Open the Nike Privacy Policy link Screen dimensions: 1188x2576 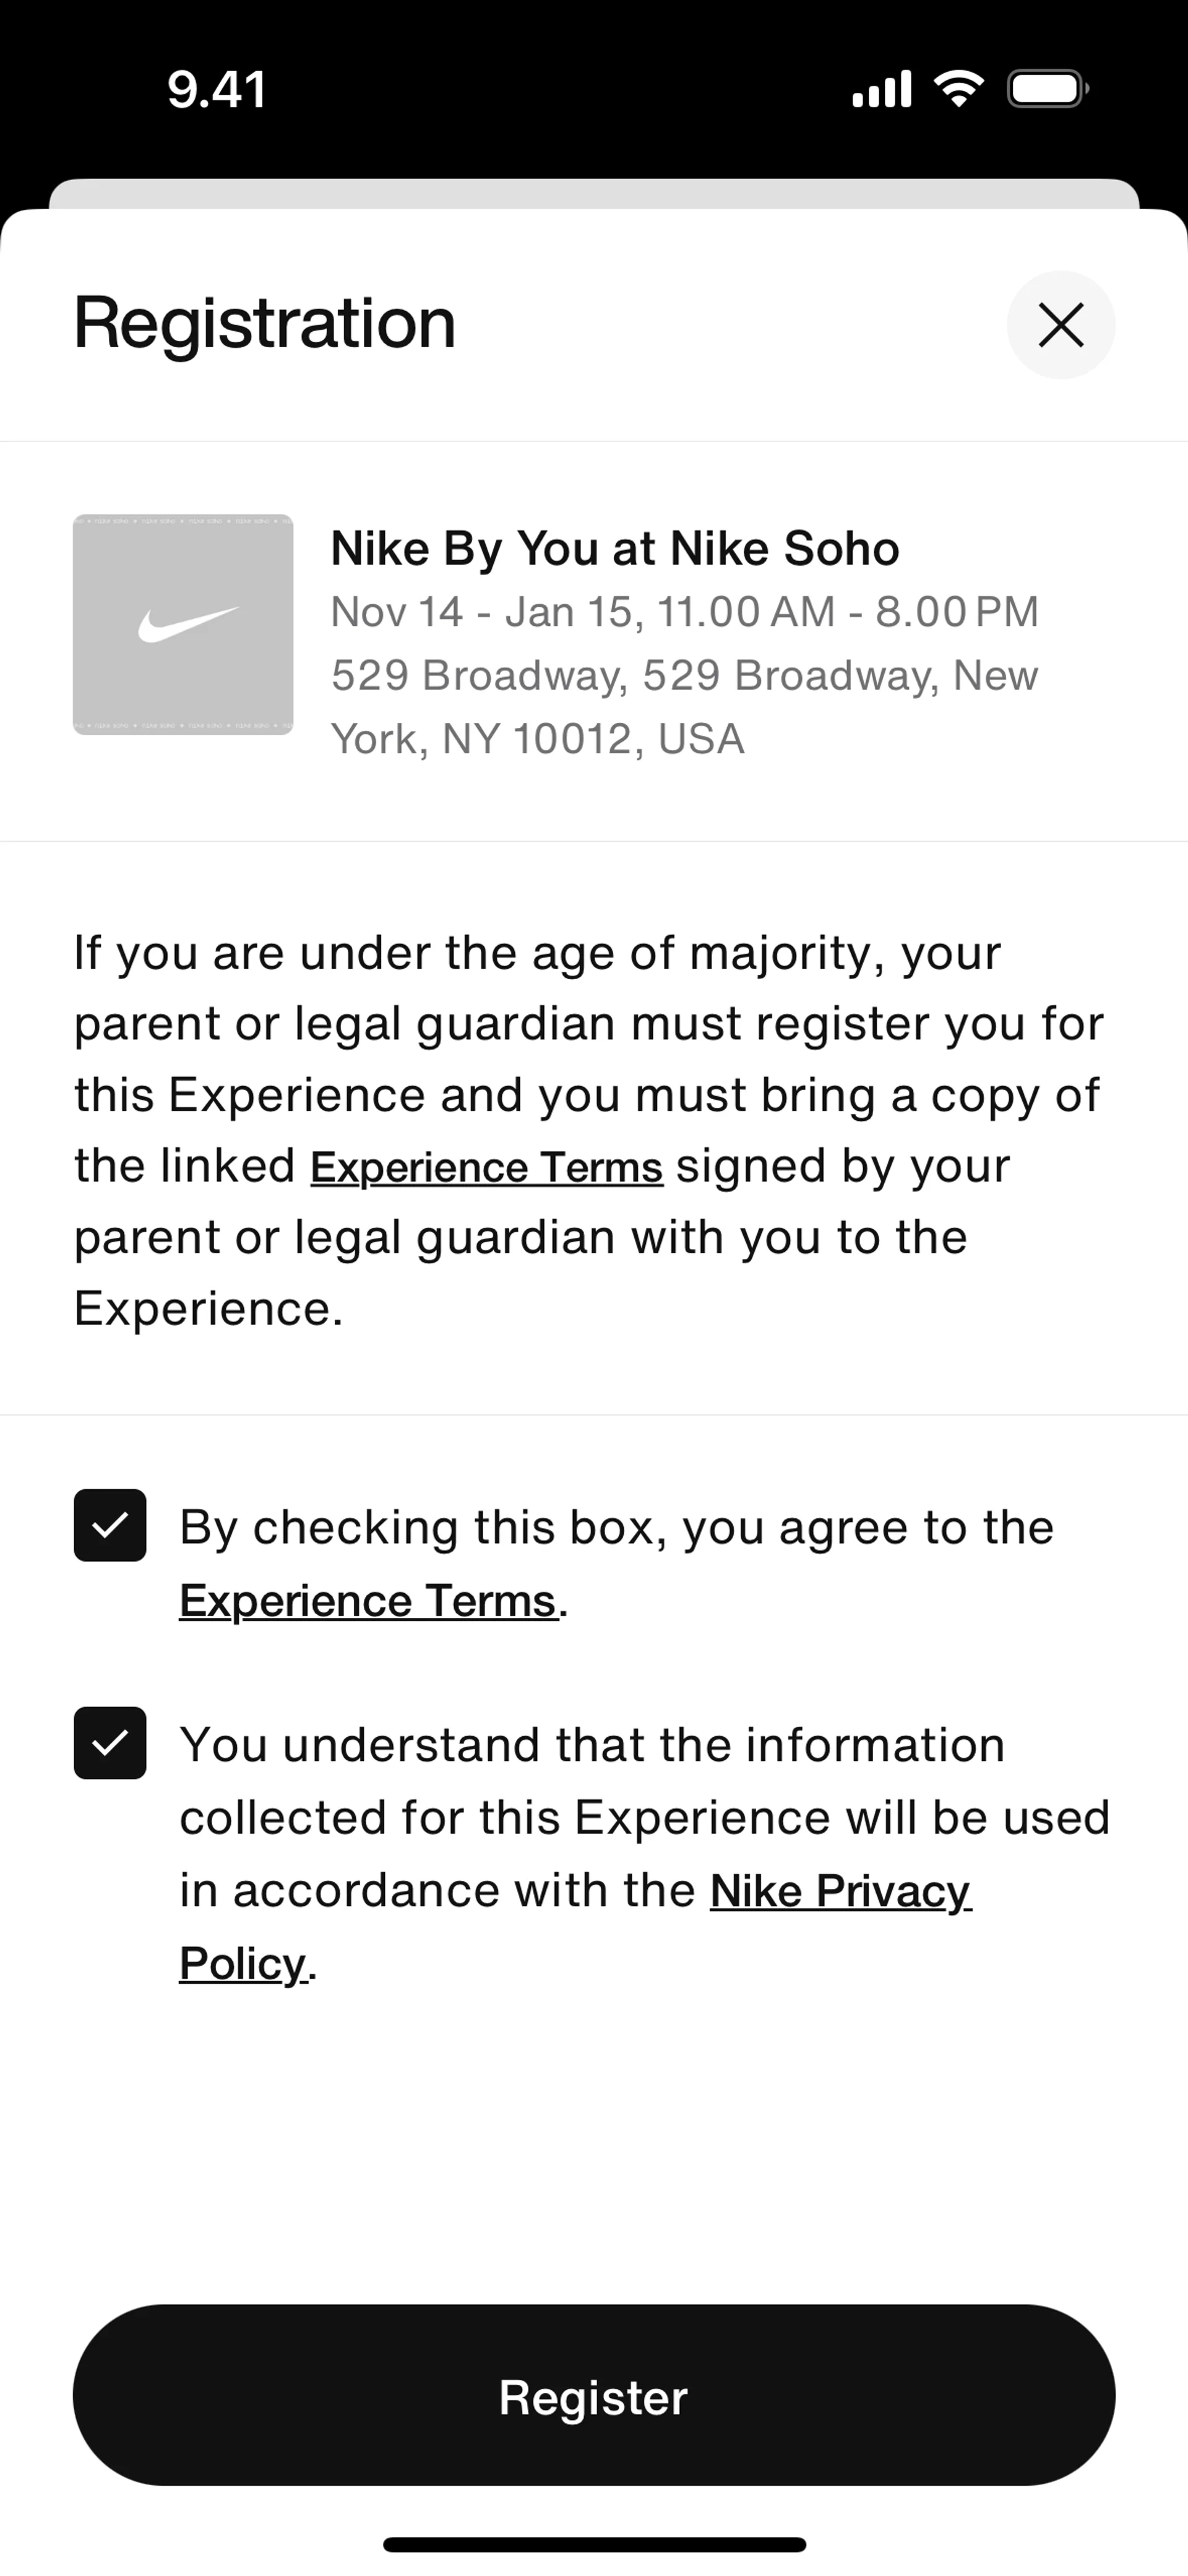[x=840, y=1891]
